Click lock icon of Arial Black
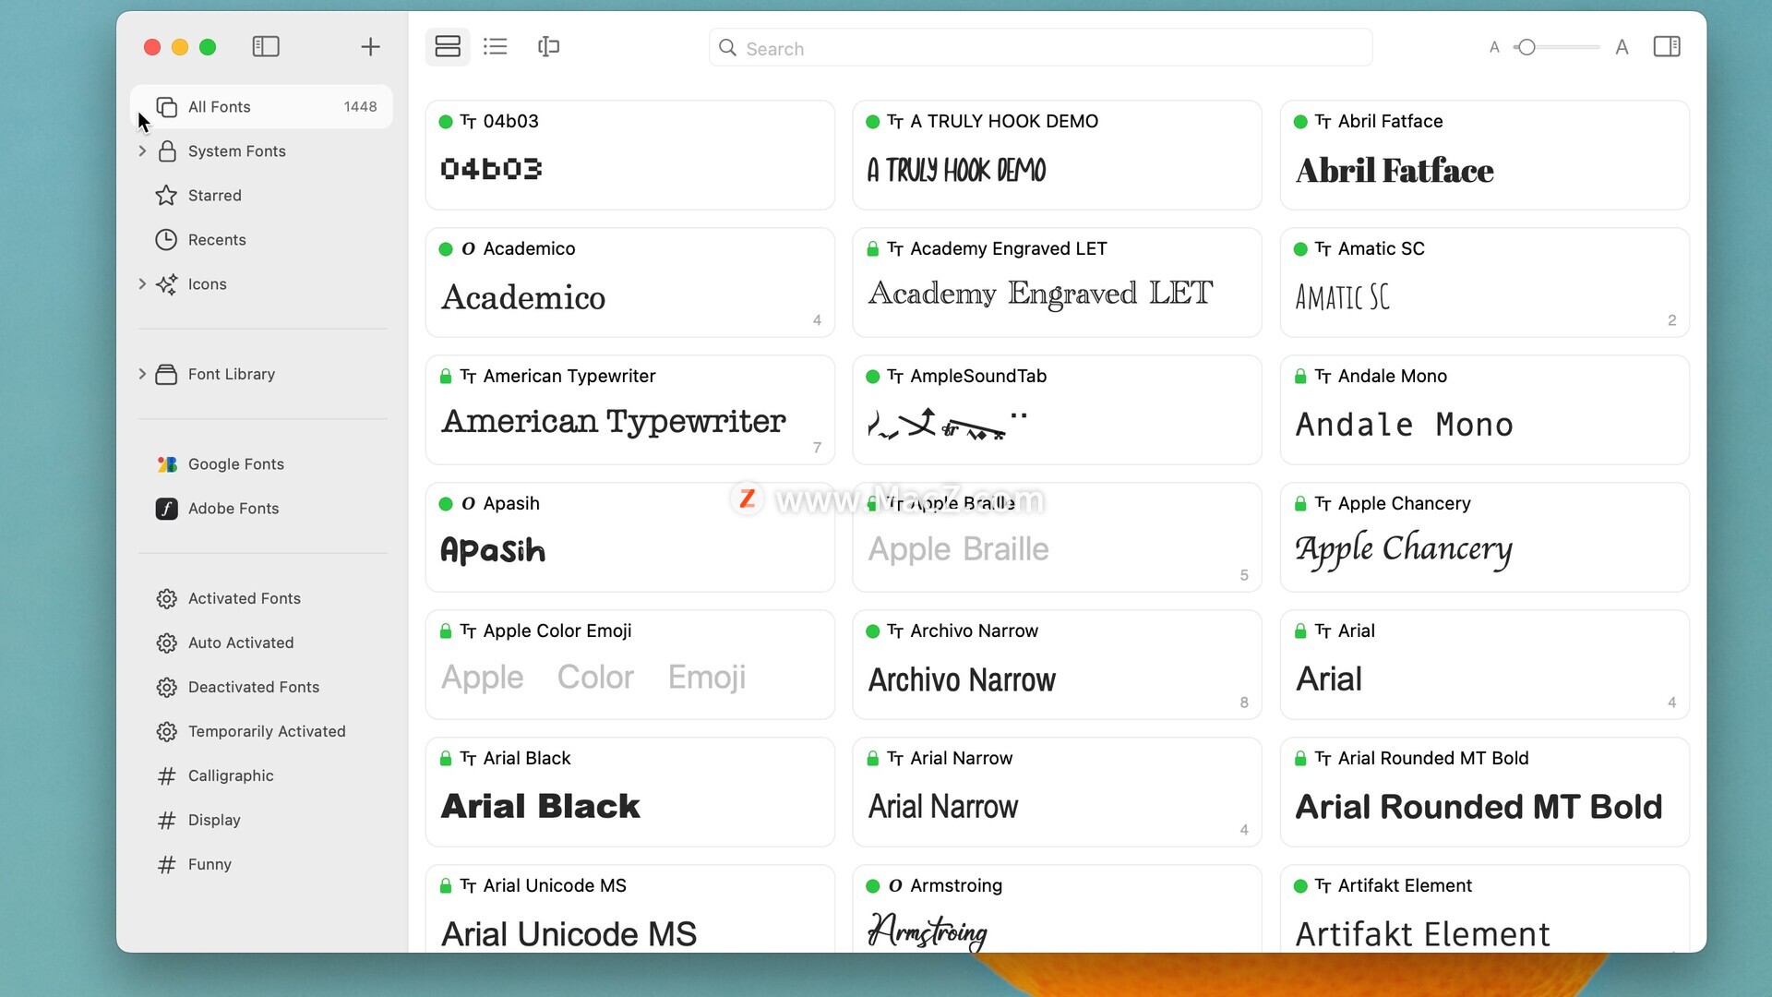The image size is (1772, 997). coord(446,758)
